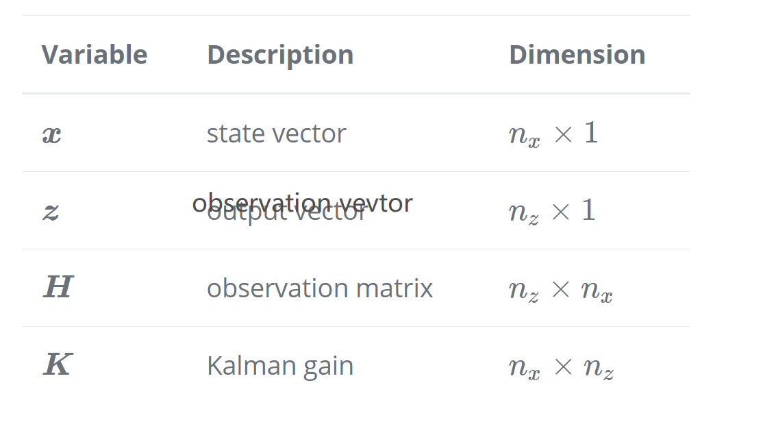Click the Variable column header
Viewport: 763px width, 435px height.
pos(95,55)
